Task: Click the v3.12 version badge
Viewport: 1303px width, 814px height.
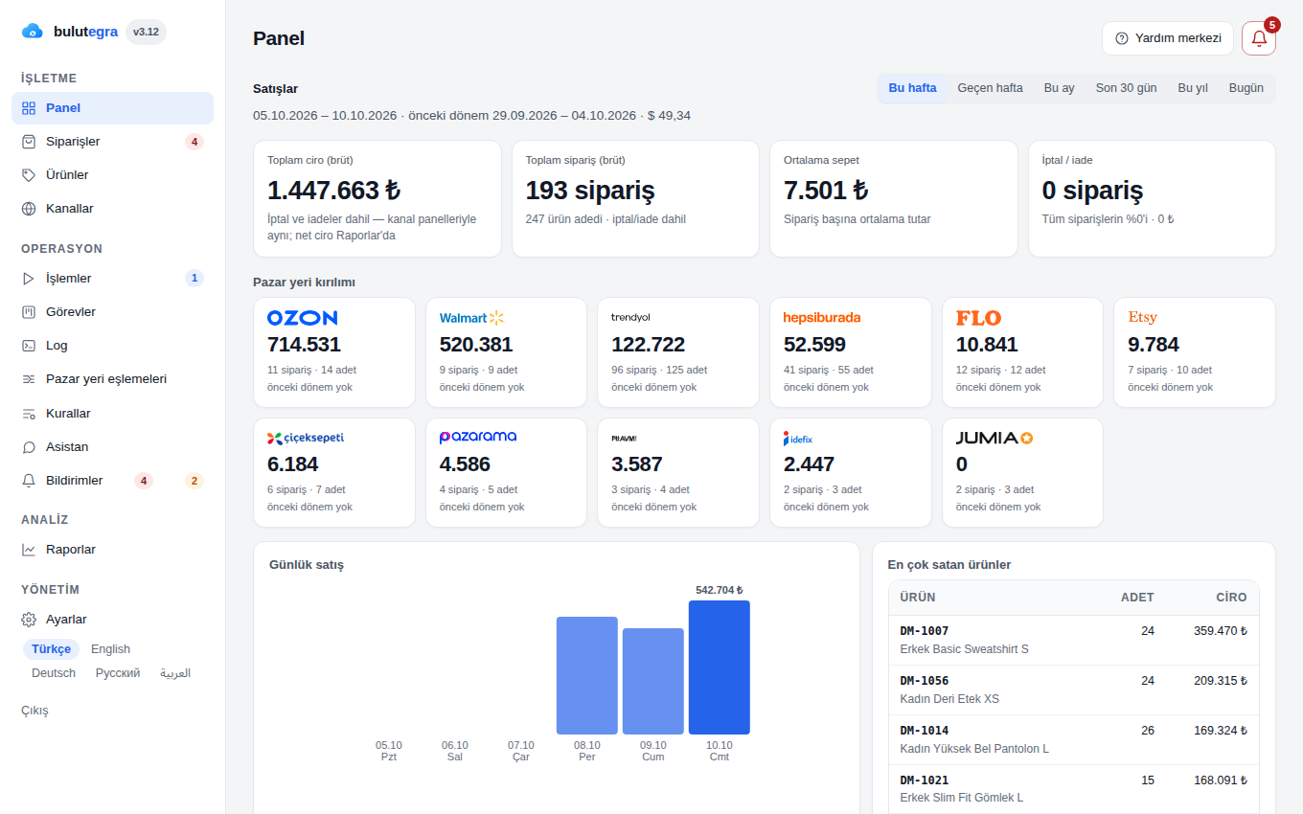Action: point(146,32)
